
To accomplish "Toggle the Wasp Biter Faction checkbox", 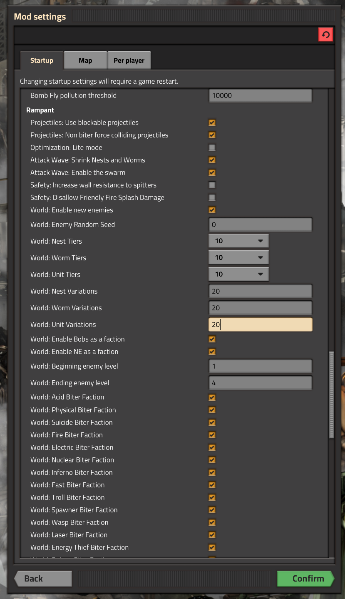I will pyautogui.click(x=212, y=522).
